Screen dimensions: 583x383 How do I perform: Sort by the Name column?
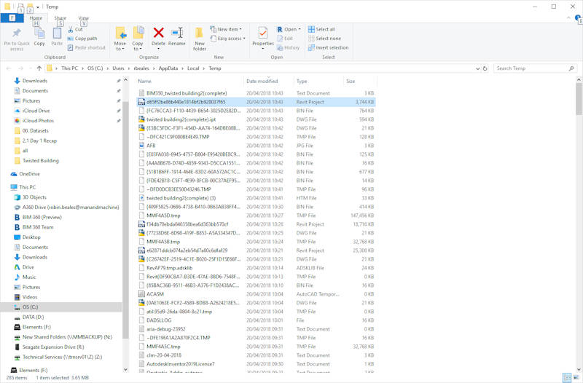point(144,81)
